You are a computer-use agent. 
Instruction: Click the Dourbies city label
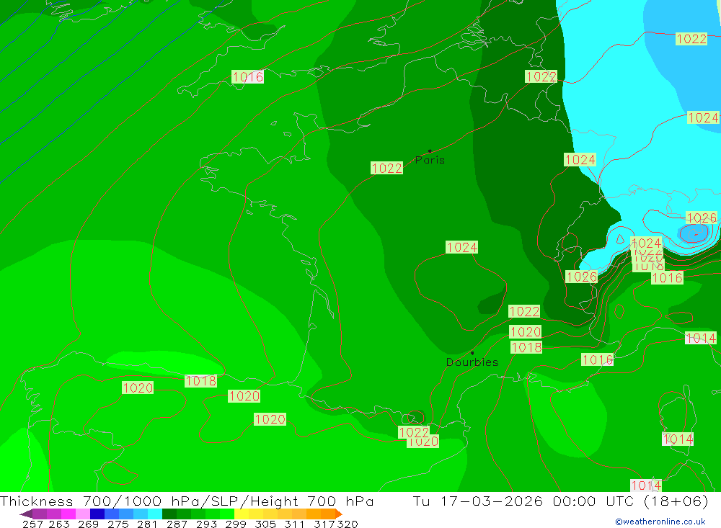(x=472, y=362)
